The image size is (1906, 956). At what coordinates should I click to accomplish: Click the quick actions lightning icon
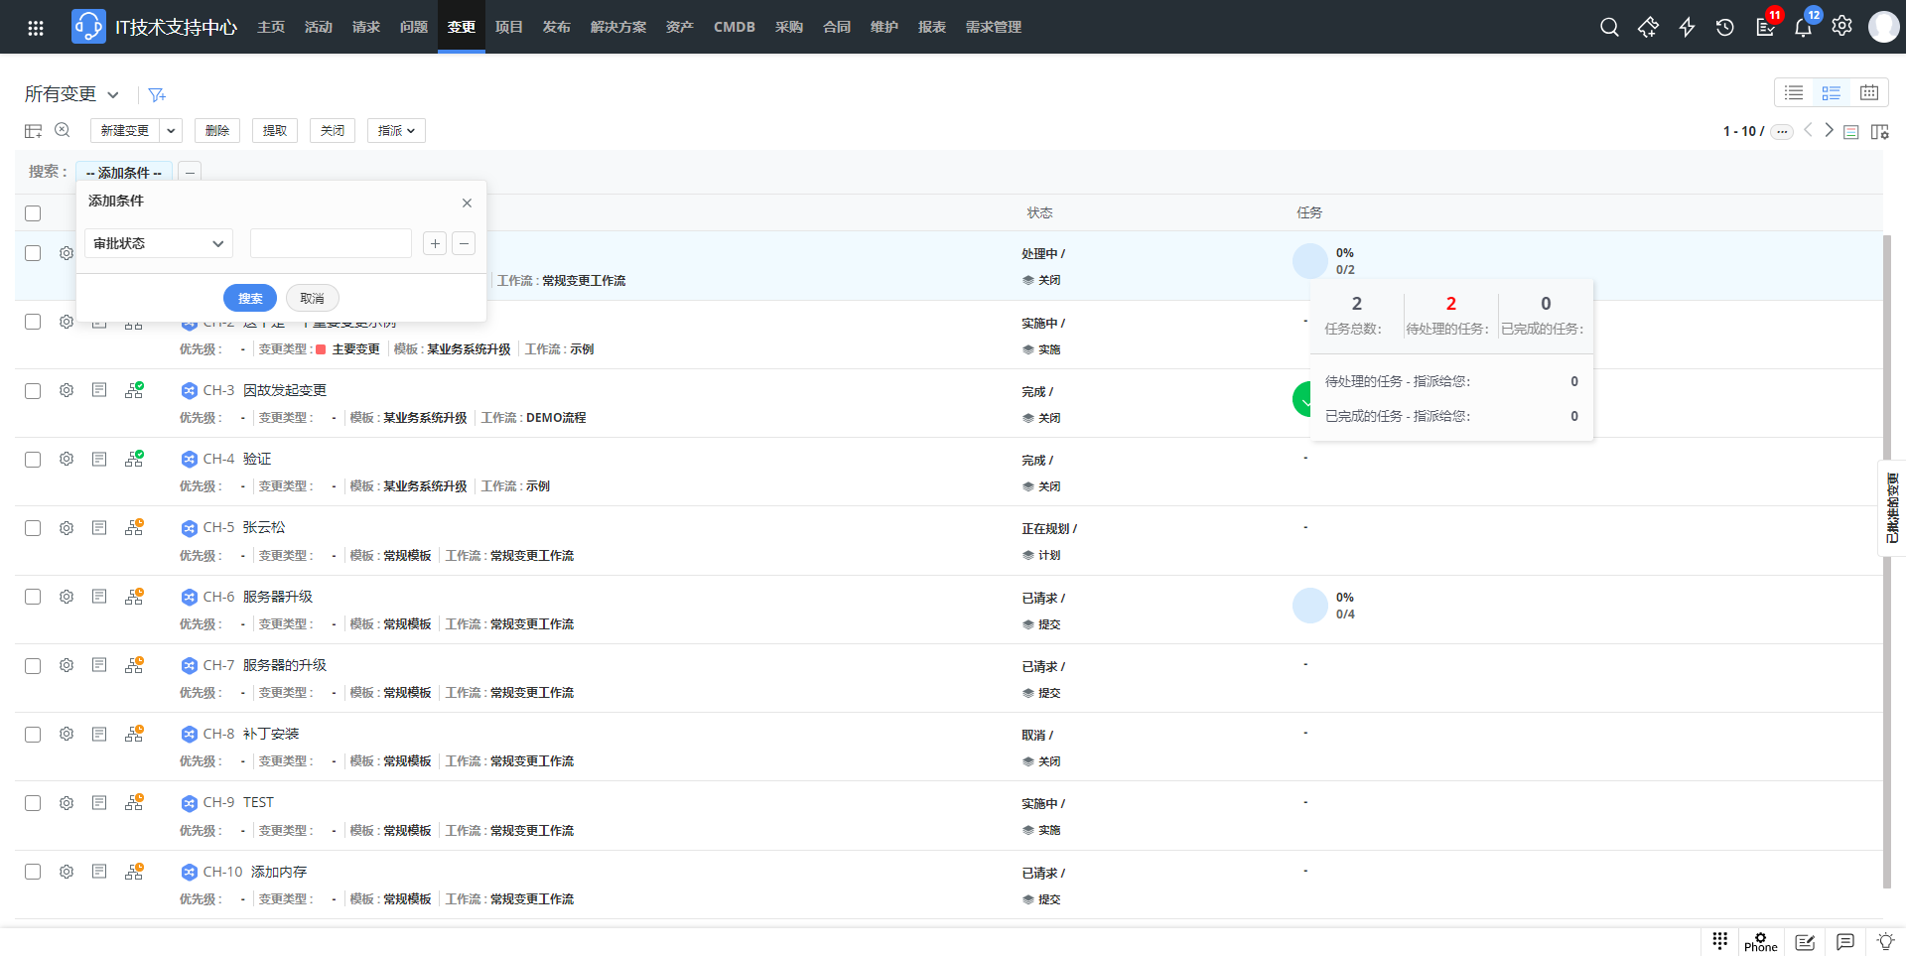click(1687, 27)
